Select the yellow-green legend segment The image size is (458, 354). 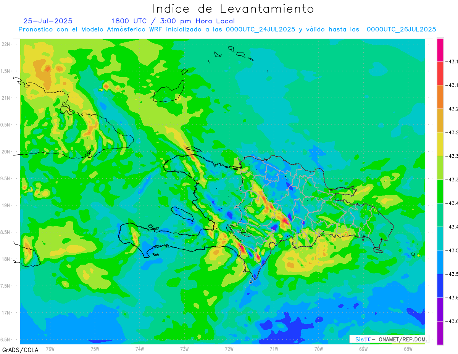[x=440, y=168]
